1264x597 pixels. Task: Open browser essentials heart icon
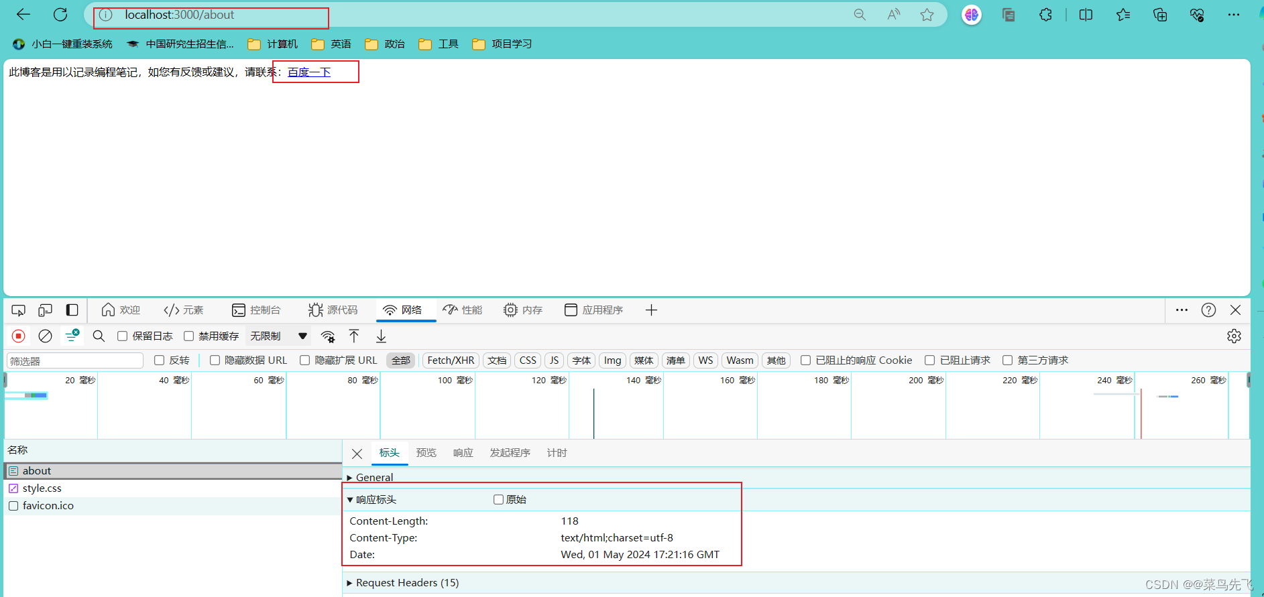[x=1197, y=15]
